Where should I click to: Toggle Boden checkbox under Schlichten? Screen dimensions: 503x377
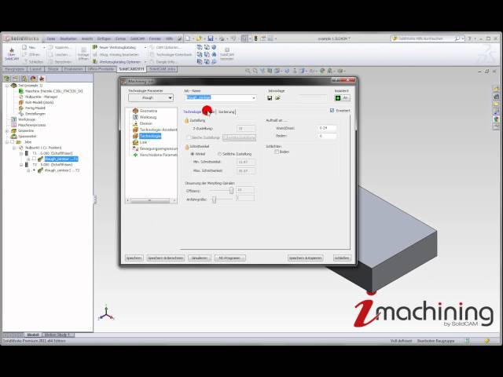[x=276, y=152]
